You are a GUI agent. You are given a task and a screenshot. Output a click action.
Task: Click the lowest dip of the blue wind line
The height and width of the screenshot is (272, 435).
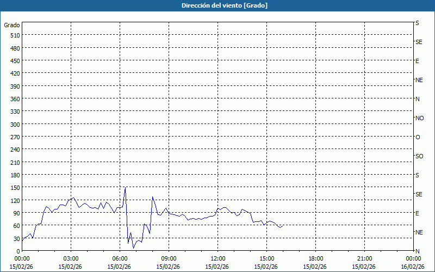133,248
